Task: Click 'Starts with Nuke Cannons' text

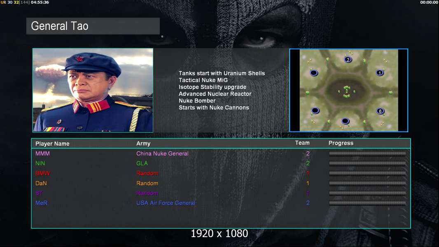Action: click(214, 108)
